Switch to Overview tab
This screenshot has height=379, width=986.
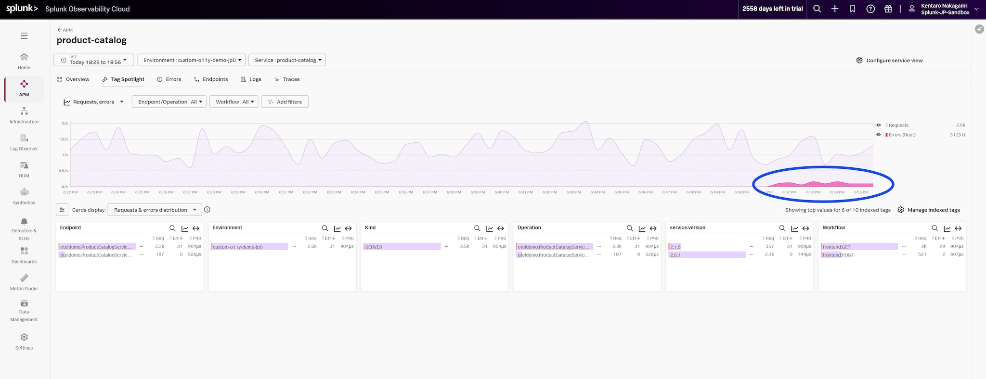[73, 79]
